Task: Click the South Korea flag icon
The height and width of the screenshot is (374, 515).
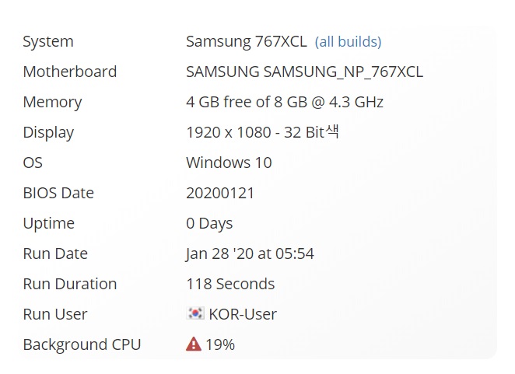Action: pos(195,313)
